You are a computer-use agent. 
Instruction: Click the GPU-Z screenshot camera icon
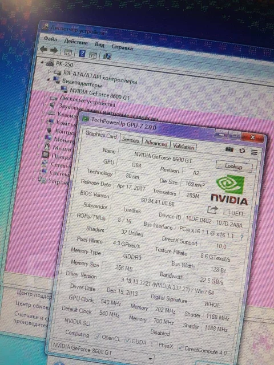229,149
